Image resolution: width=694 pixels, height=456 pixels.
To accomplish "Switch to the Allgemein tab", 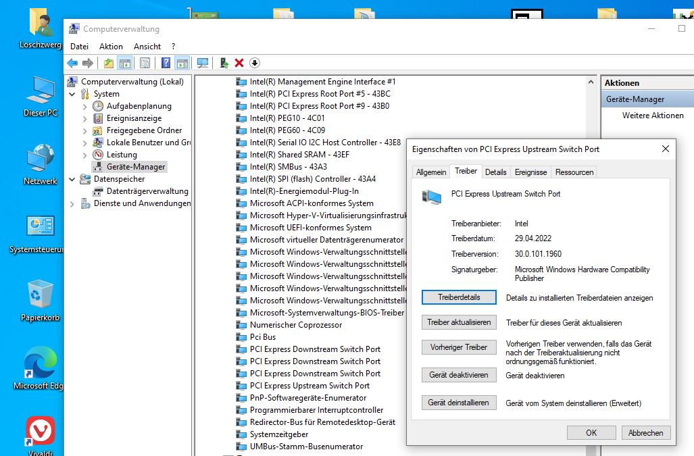I will (x=430, y=172).
